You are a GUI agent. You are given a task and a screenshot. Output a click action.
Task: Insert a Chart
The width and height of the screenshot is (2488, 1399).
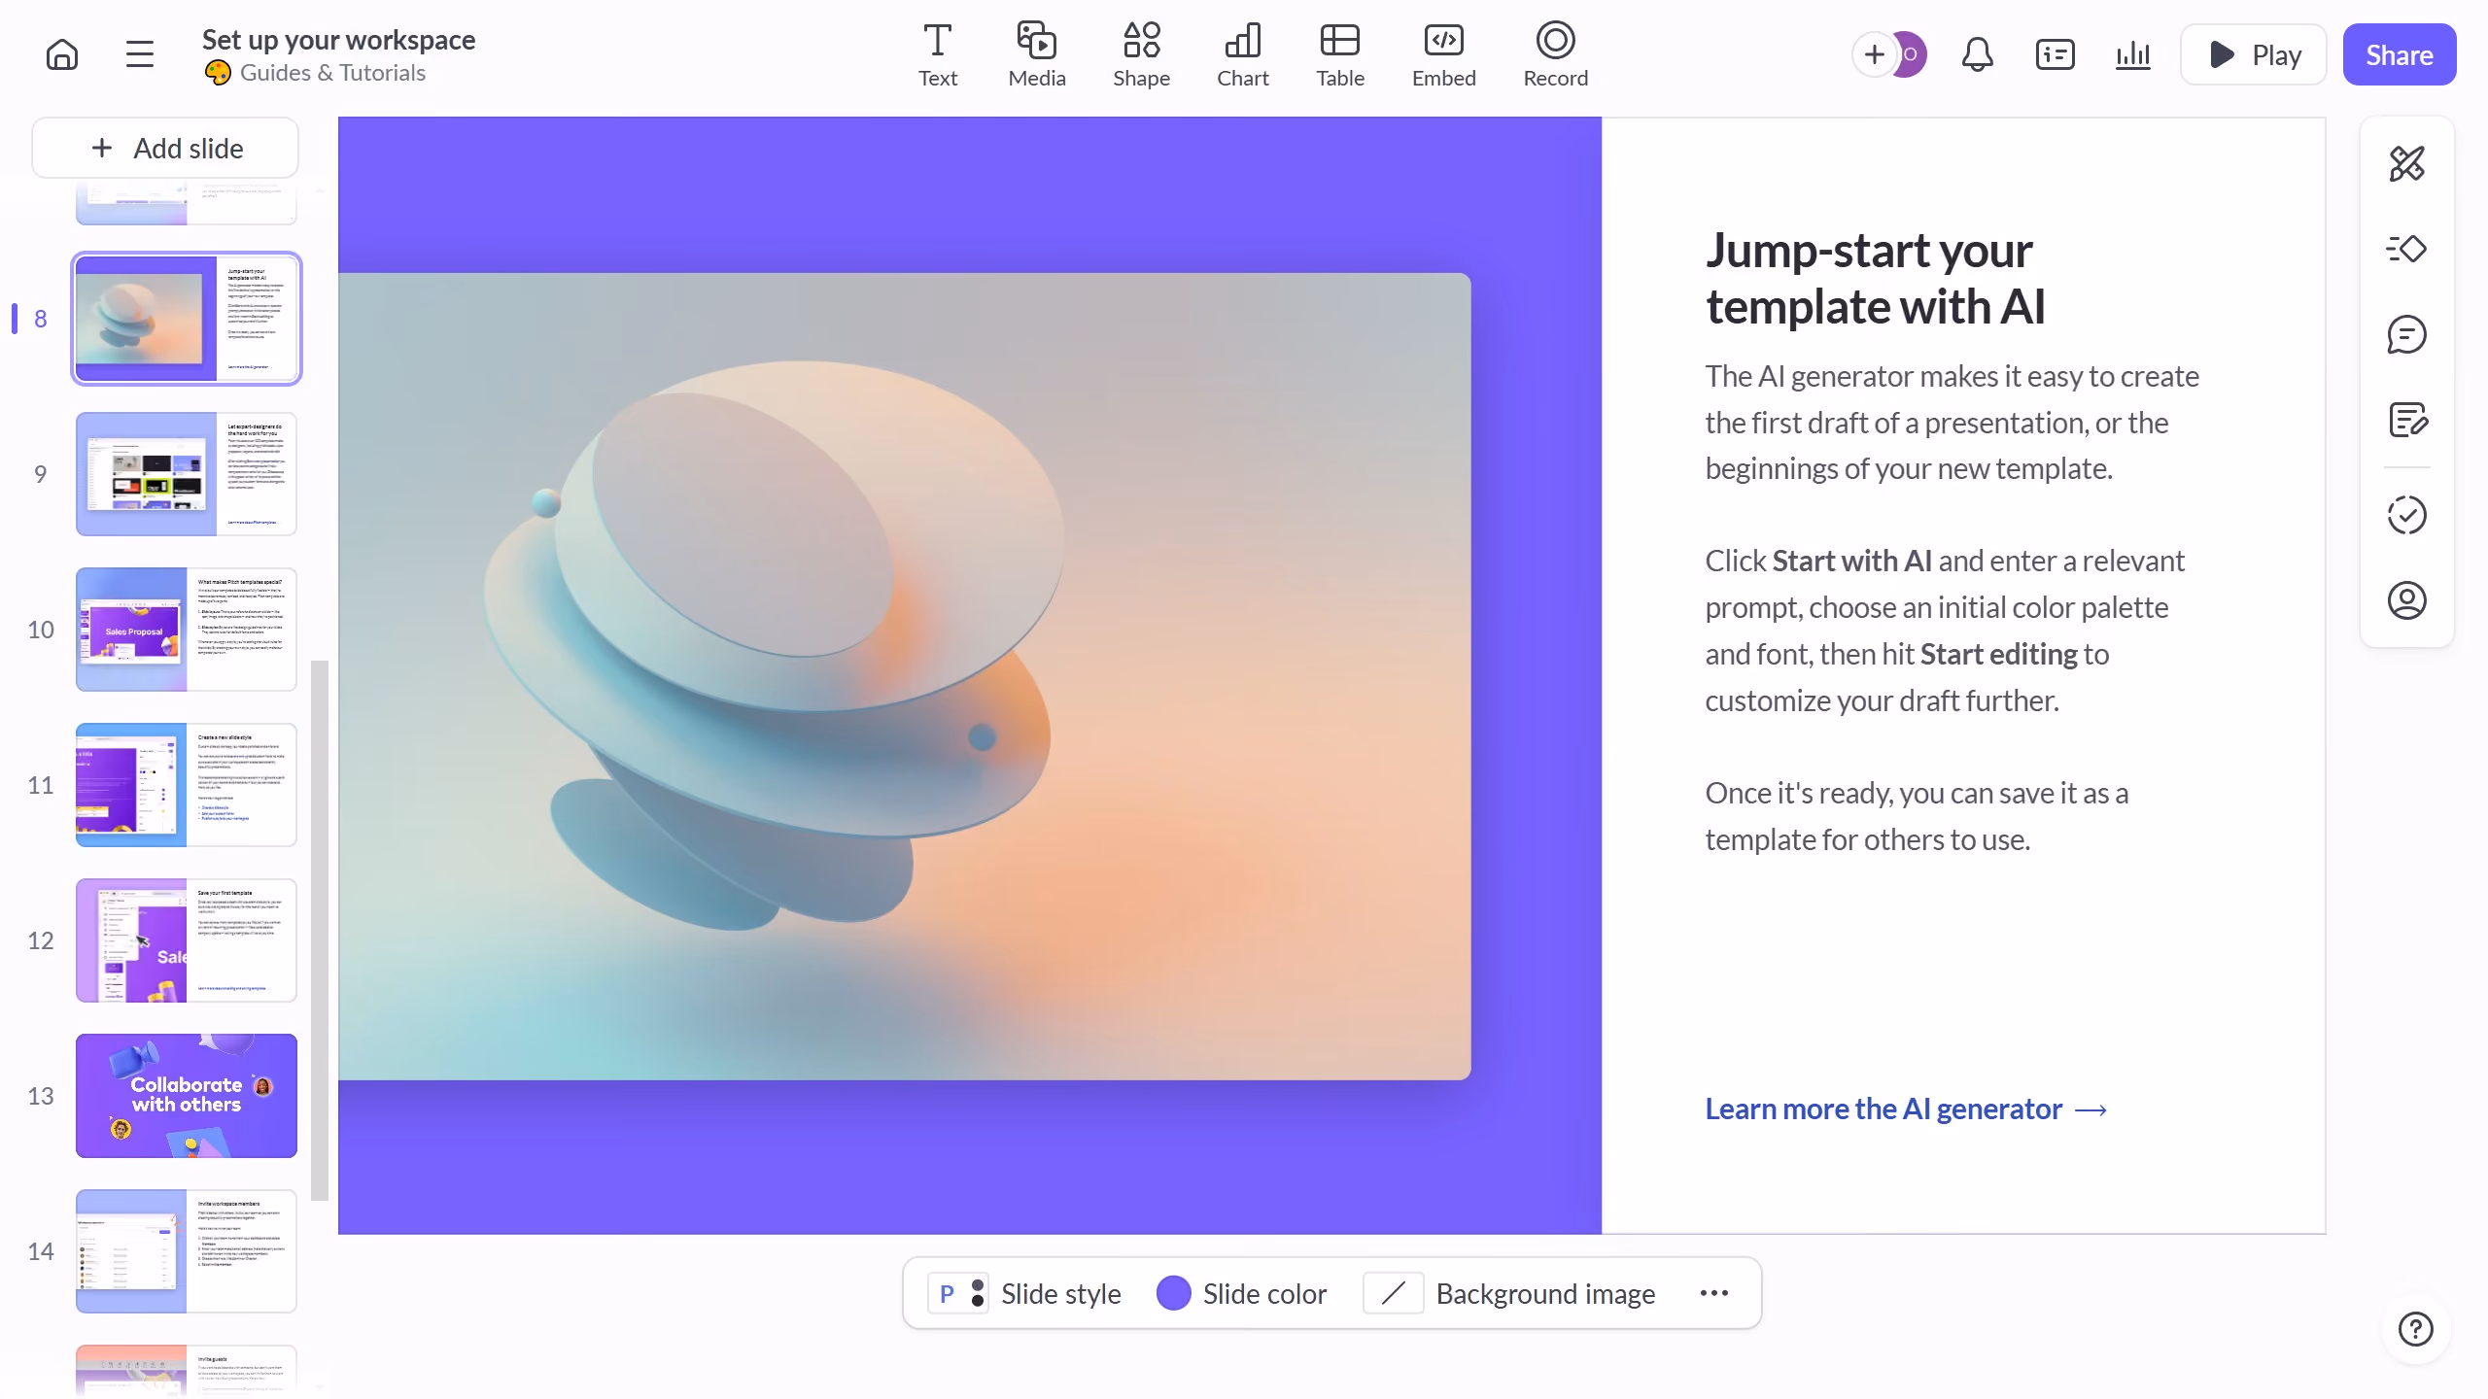[x=1243, y=55]
